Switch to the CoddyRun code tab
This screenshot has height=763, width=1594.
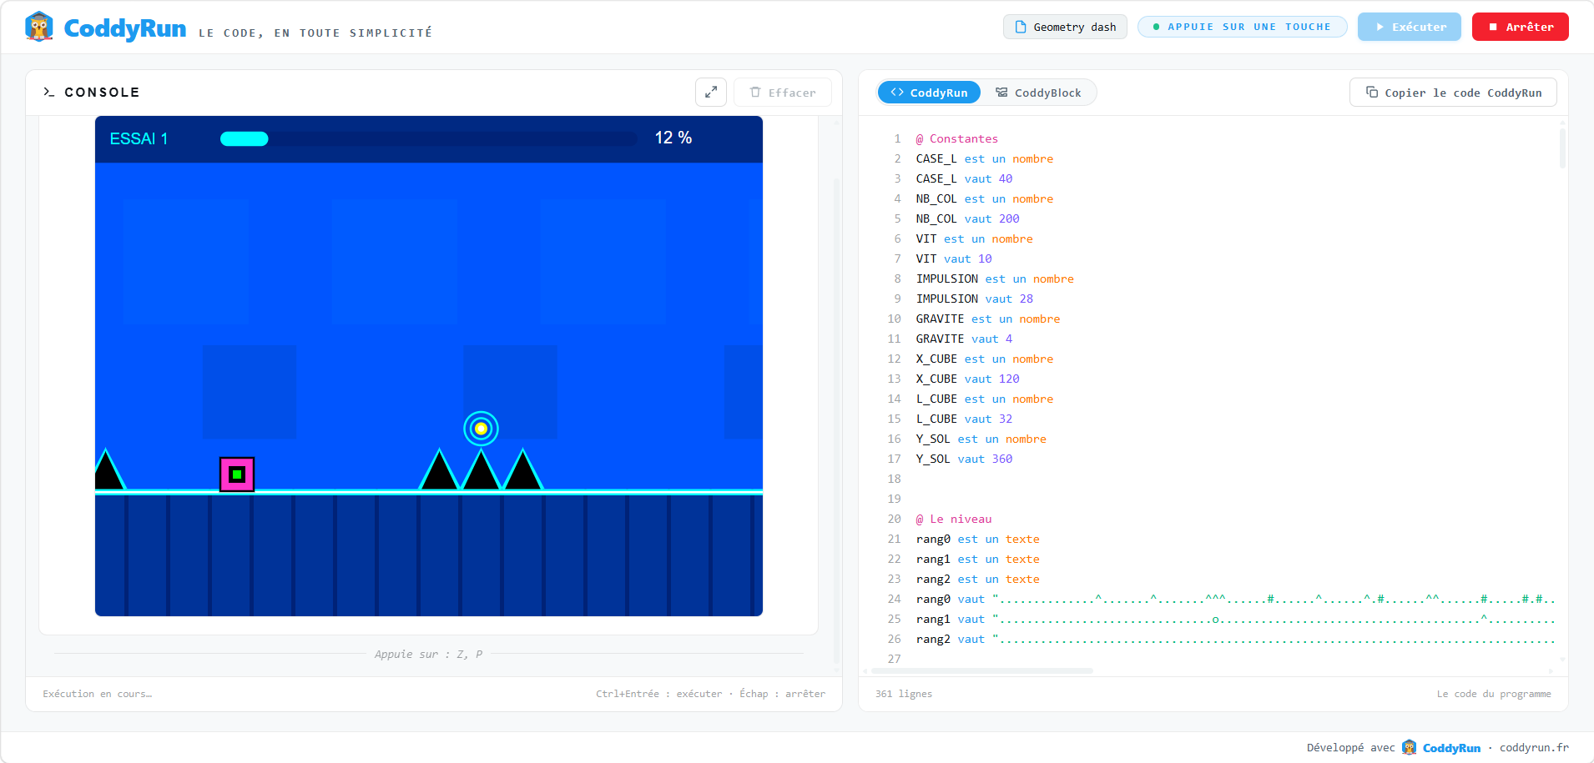coord(929,93)
